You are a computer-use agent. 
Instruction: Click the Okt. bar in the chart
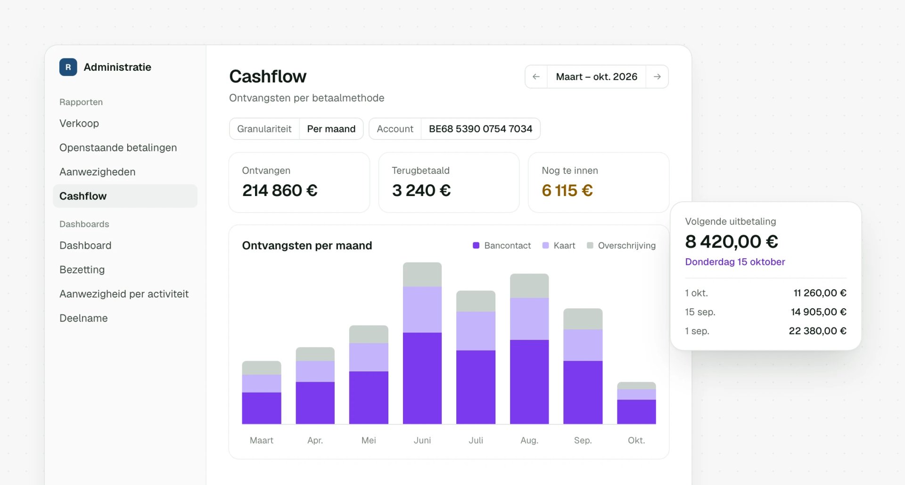click(x=636, y=403)
